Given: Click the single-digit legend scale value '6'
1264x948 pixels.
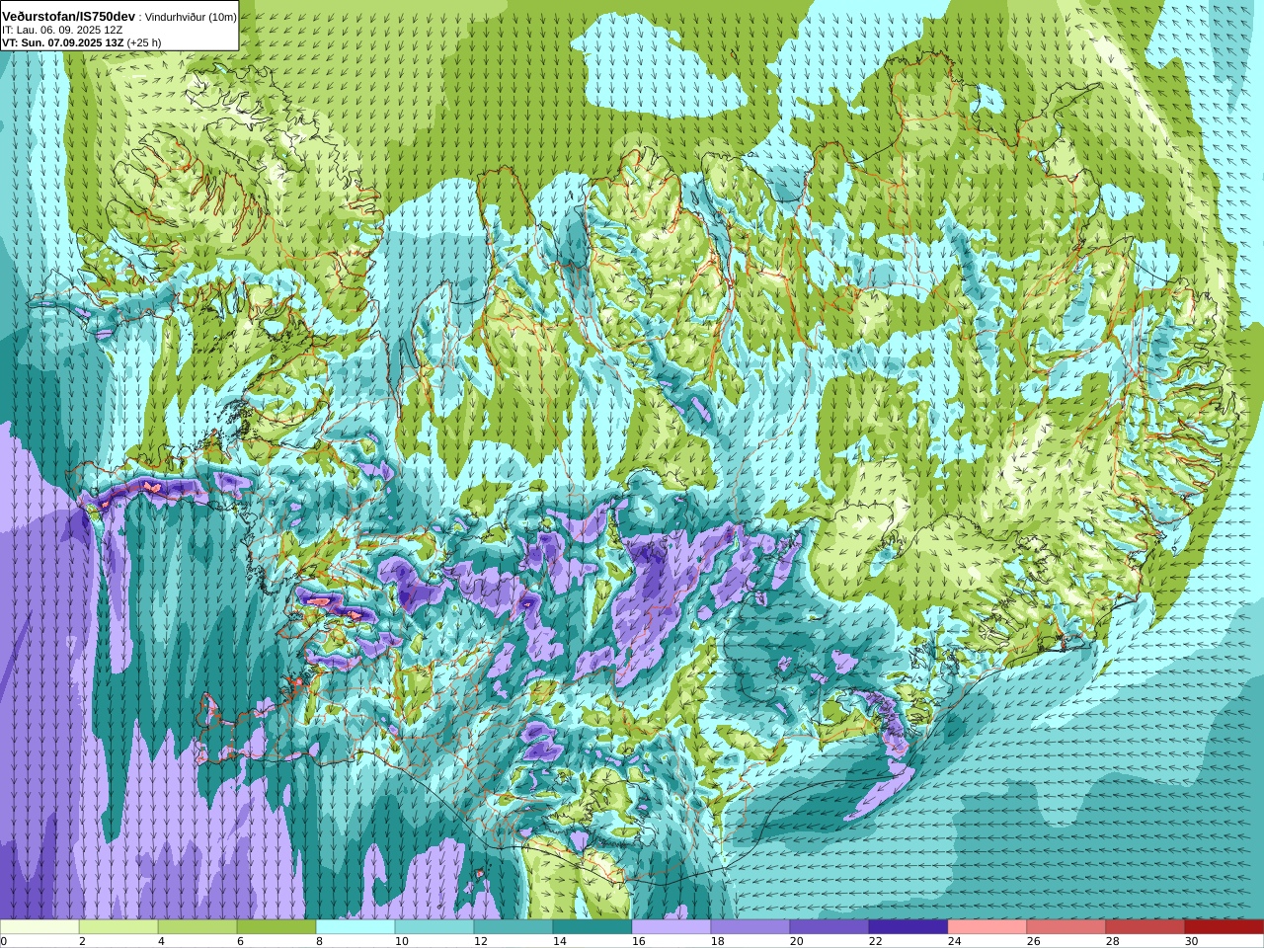Looking at the screenshot, I should click(x=240, y=941).
